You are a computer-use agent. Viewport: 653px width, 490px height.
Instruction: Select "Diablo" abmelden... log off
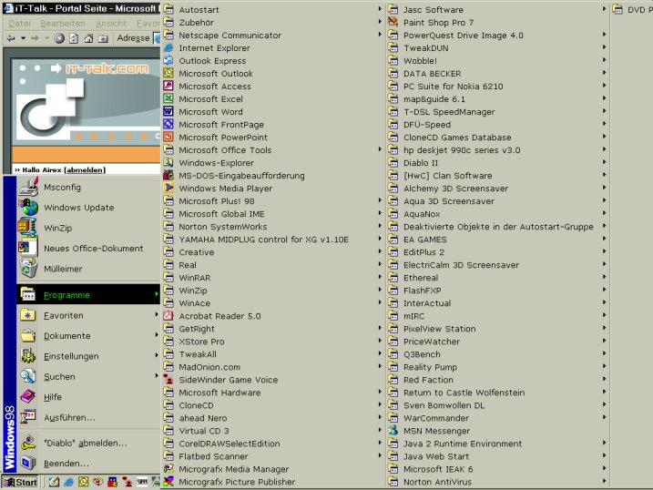[88, 443]
